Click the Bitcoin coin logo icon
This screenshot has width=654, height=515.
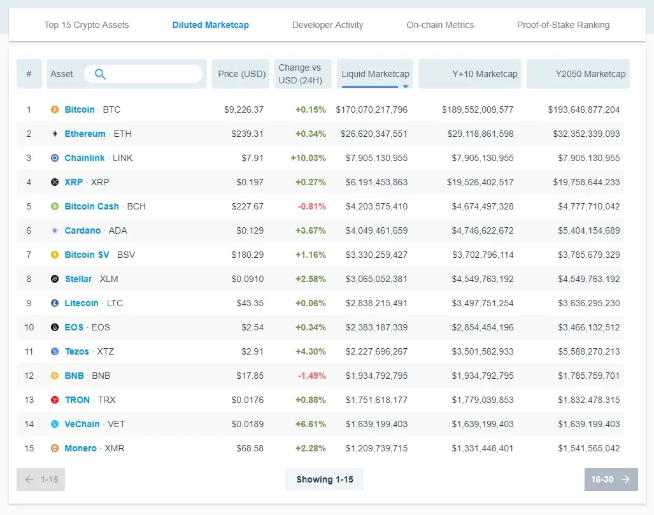coord(55,109)
